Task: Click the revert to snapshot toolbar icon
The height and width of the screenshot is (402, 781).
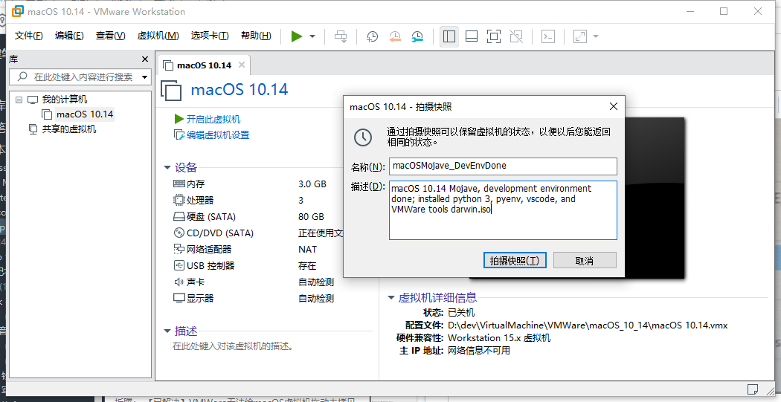Action: tap(395, 36)
